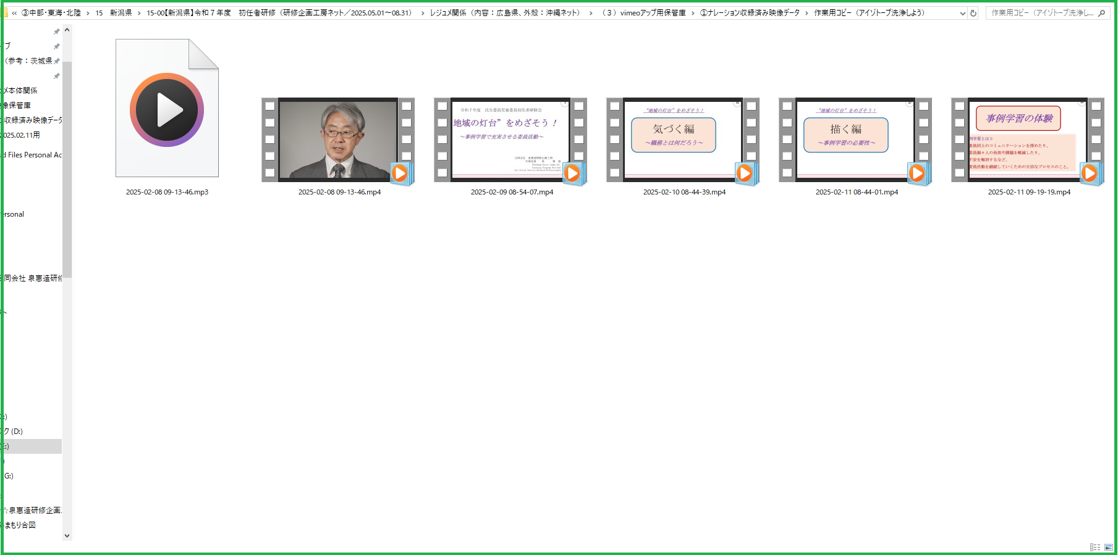Go to レジュメ関係 breadcrumb folder
This screenshot has height=555, width=1118.
pos(507,13)
